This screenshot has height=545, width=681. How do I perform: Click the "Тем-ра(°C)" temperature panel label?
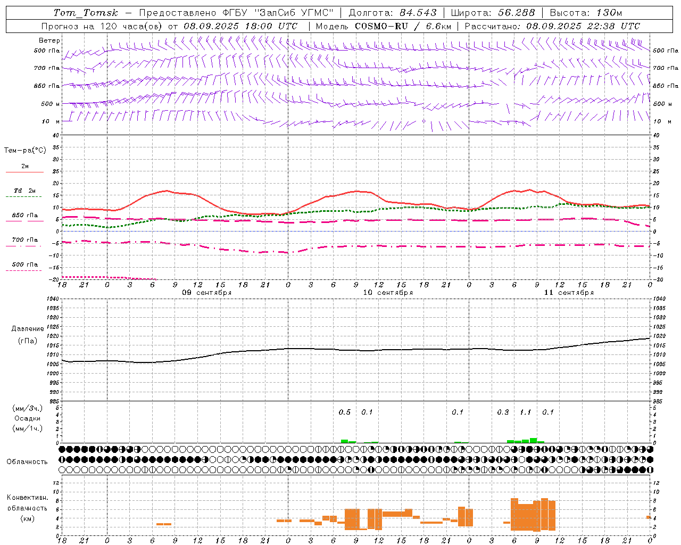tap(25, 151)
